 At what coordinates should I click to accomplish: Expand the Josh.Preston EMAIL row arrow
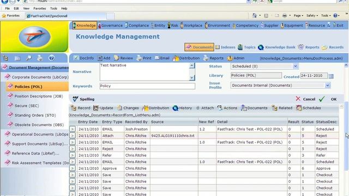point(73,129)
